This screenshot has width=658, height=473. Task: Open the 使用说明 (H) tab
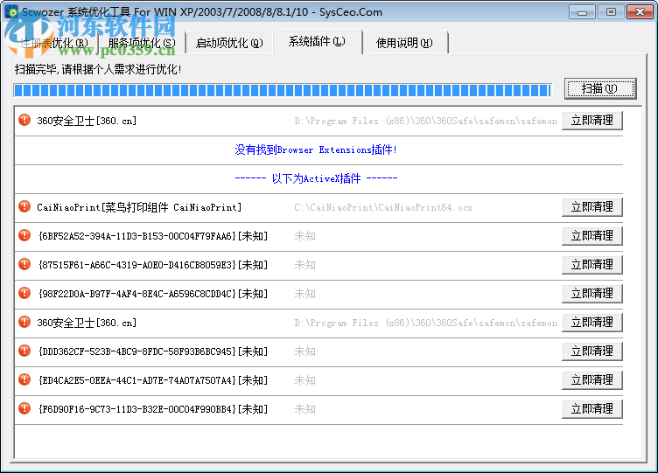point(404,43)
